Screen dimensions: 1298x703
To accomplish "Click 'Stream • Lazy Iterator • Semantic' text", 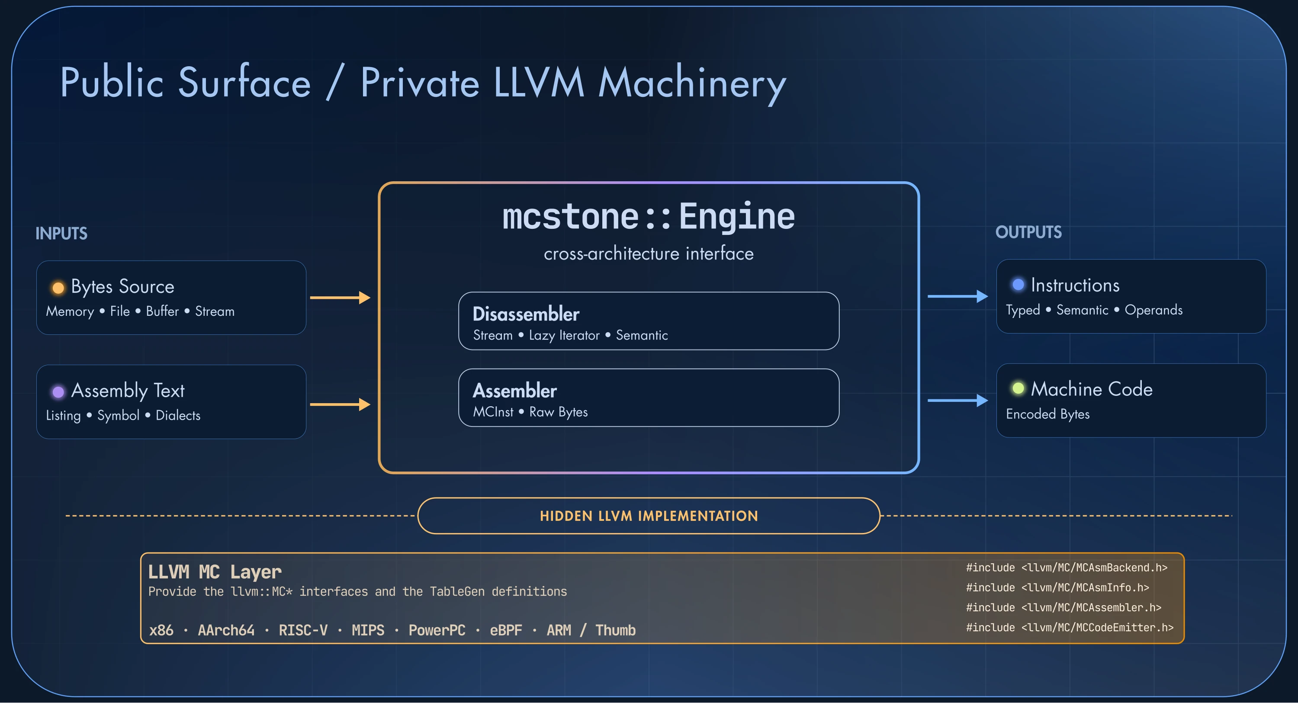I will coord(570,336).
